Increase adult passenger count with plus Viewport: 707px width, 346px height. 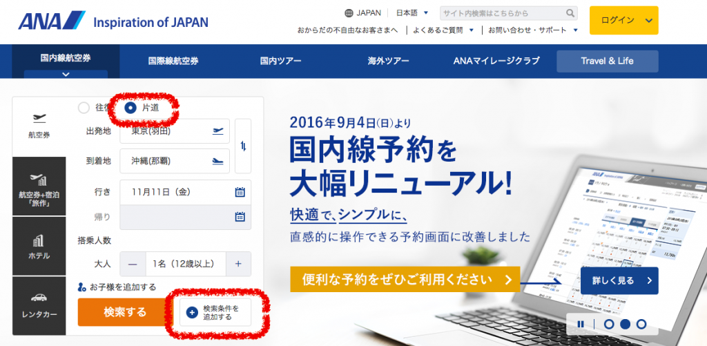coord(238,264)
